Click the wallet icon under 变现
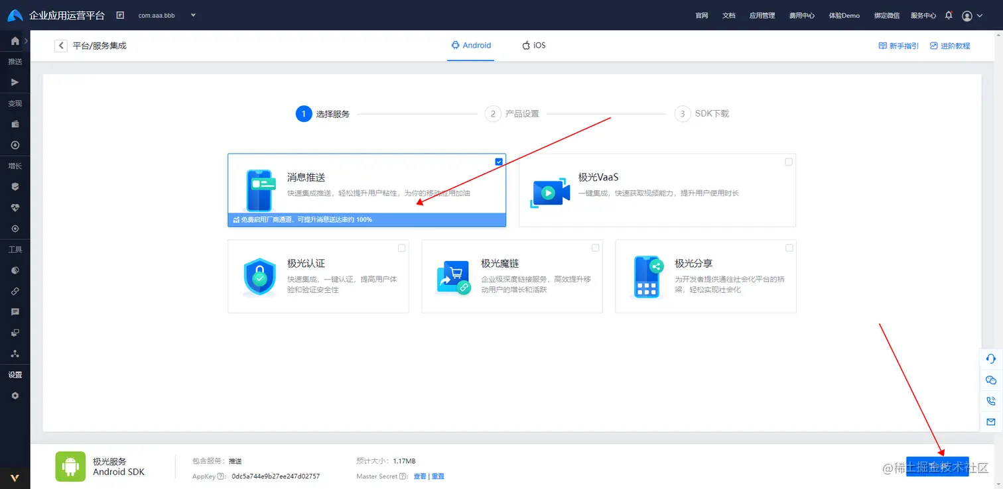This screenshot has height=489, width=1003. pyautogui.click(x=15, y=124)
